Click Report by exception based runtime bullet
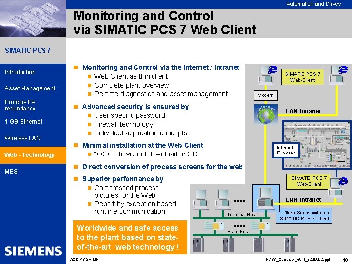The height and width of the screenshot is (264, 352). pos(135,208)
